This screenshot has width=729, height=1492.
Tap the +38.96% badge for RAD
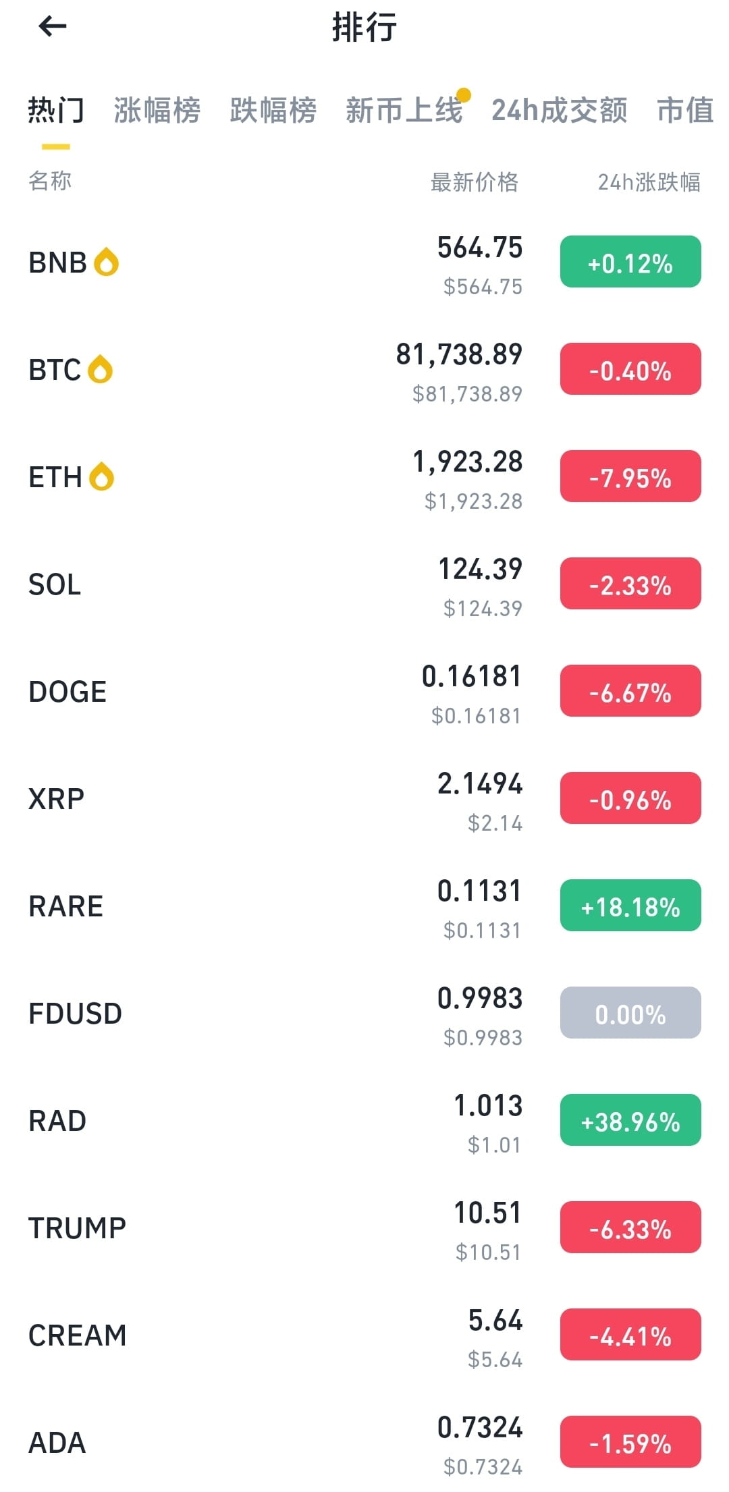coord(630,1120)
